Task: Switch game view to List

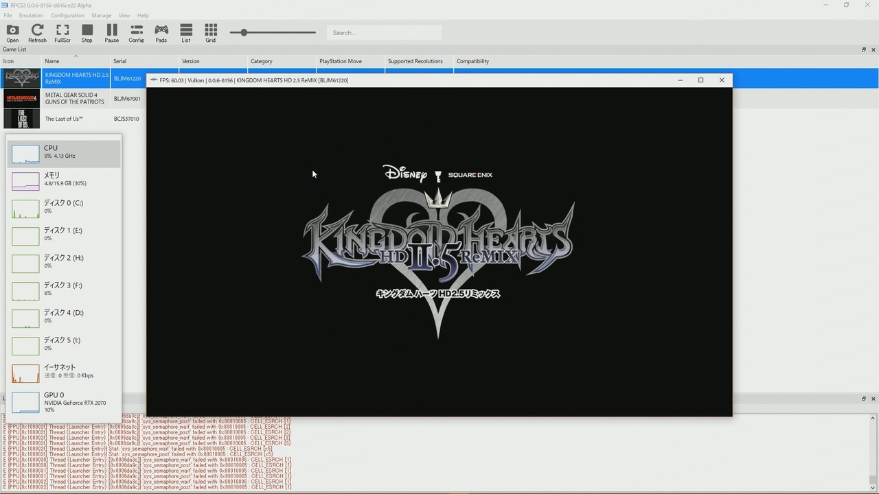Action: pos(186,33)
